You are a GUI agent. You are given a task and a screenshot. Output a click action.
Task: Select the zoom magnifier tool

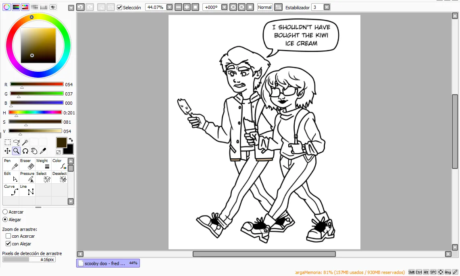tap(17, 151)
